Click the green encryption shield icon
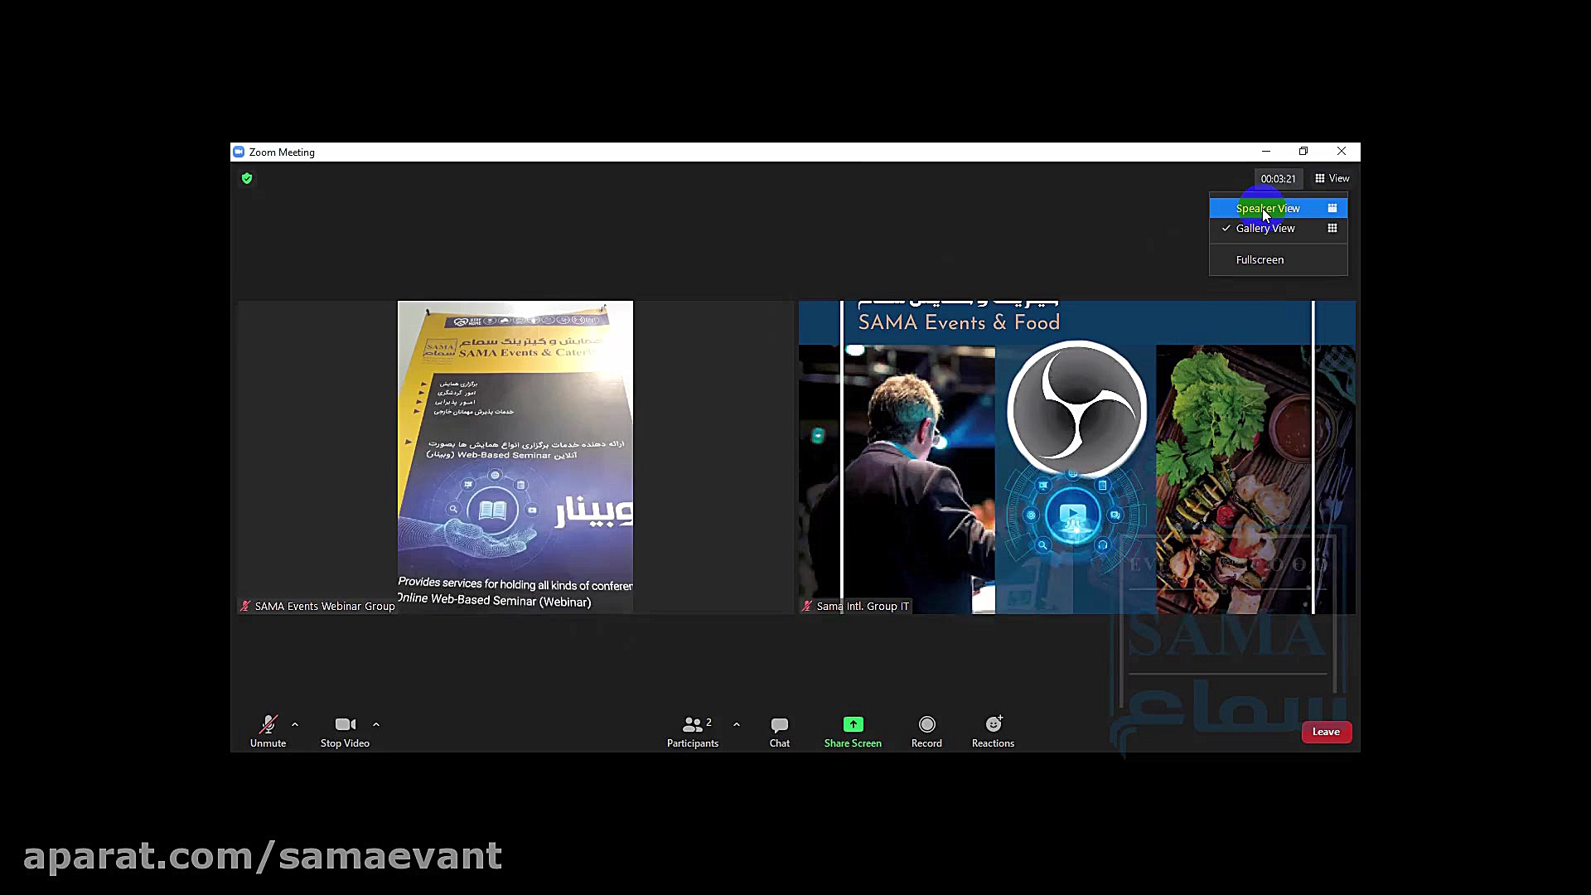This screenshot has width=1591, height=895. point(247,178)
